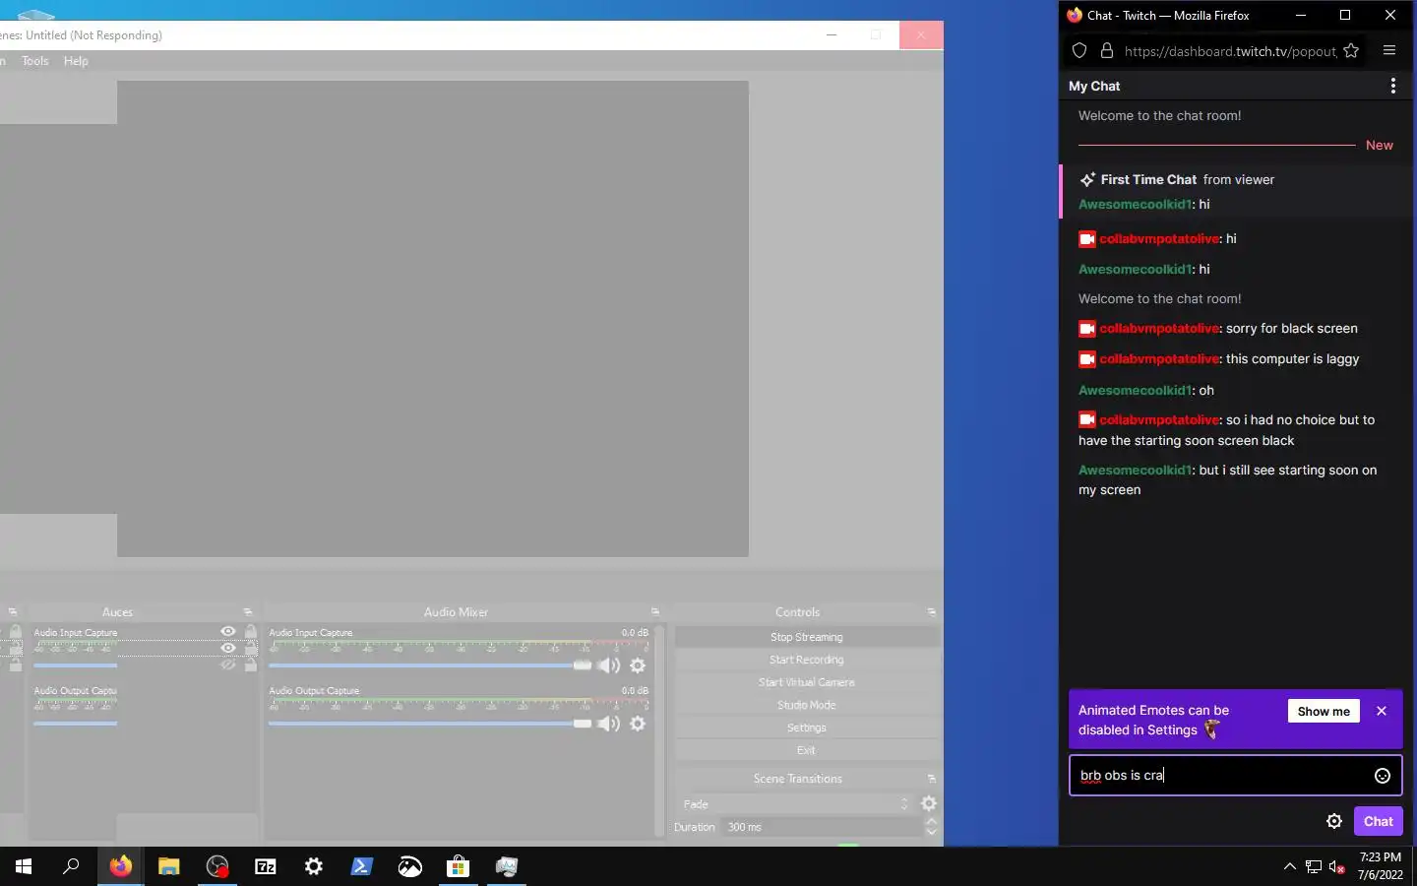The image size is (1417, 886).
Task: Click Exit in OBS Controls
Action: 807,750
